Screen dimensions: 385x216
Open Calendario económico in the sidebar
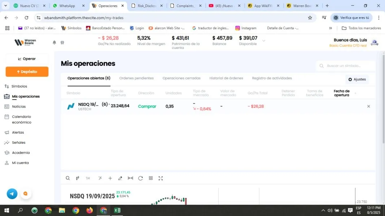22,119
